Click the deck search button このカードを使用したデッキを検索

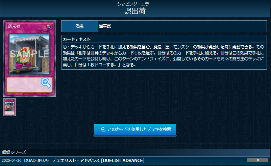(x=135, y=129)
